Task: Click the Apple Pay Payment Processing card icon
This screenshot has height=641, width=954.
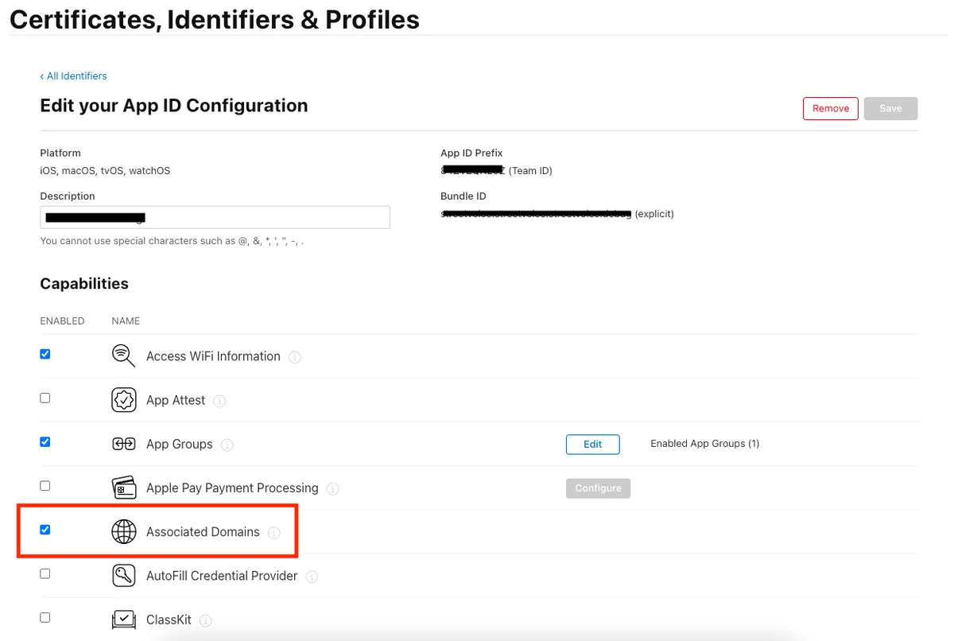Action: [x=123, y=488]
